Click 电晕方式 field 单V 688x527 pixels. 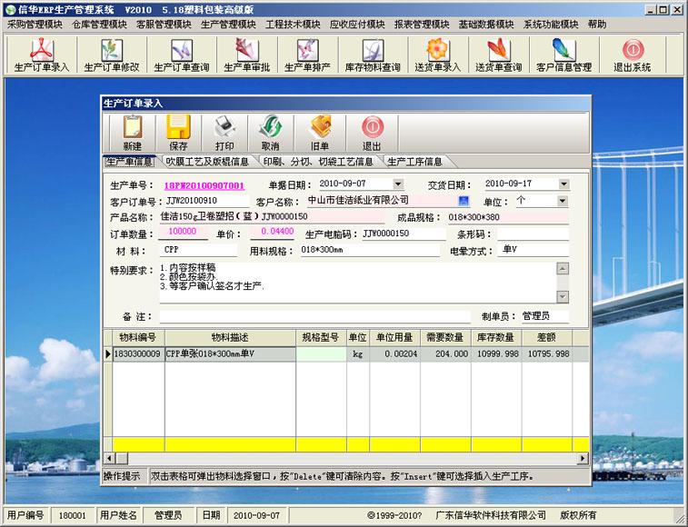(533, 250)
